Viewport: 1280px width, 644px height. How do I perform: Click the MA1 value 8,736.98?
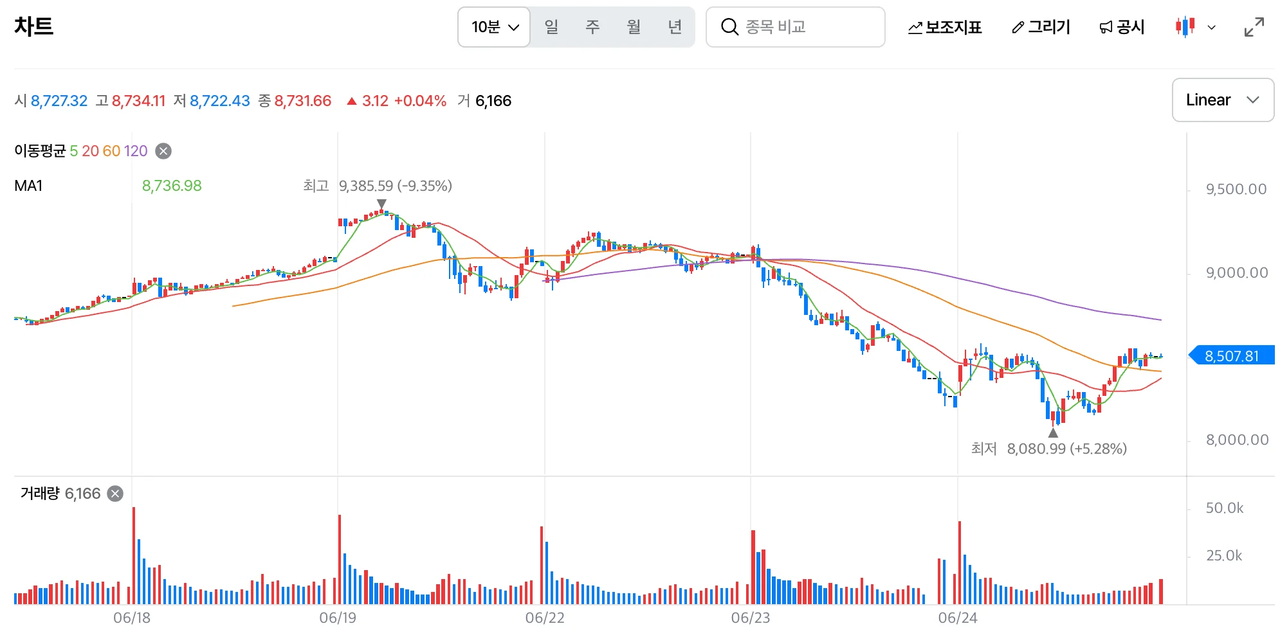coord(172,186)
